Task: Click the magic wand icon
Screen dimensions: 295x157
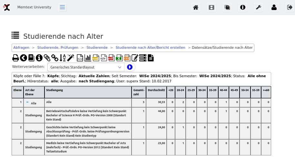Action: (x=71, y=58)
